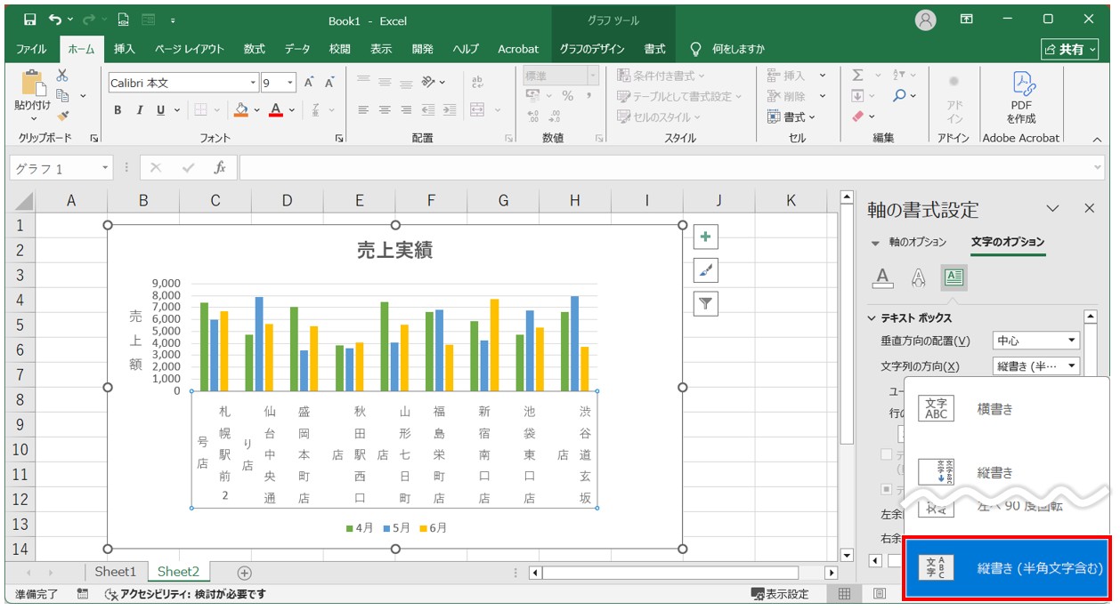This screenshot has width=1120, height=610.
Task: Select the 横書き text direction option
Action: (1007, 409)
